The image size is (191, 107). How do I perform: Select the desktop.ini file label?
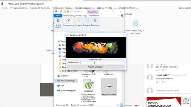point(109,74)
